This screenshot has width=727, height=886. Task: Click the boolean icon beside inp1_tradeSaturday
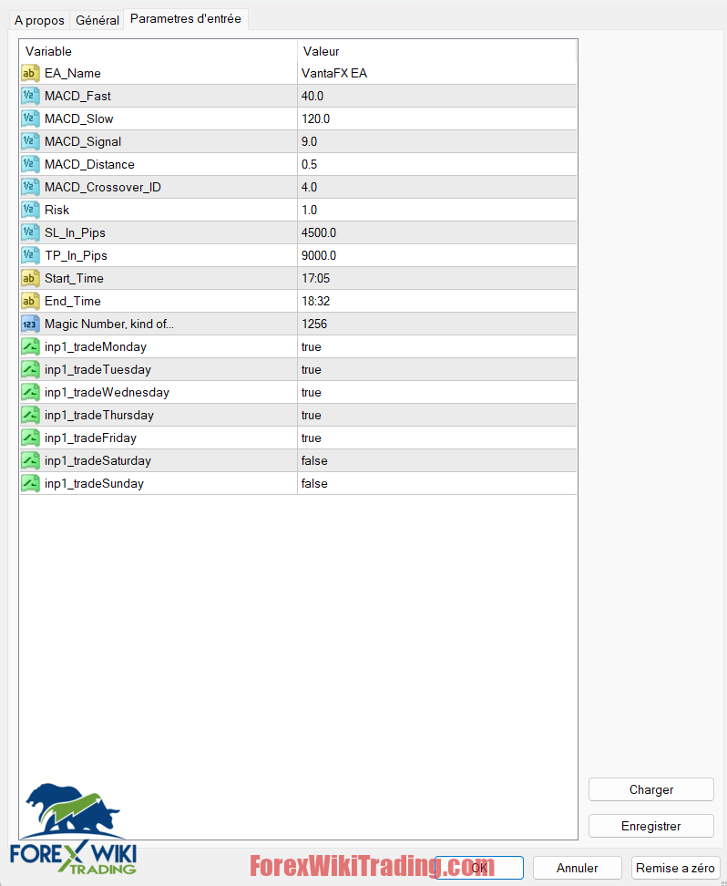[x=30, y=460]
